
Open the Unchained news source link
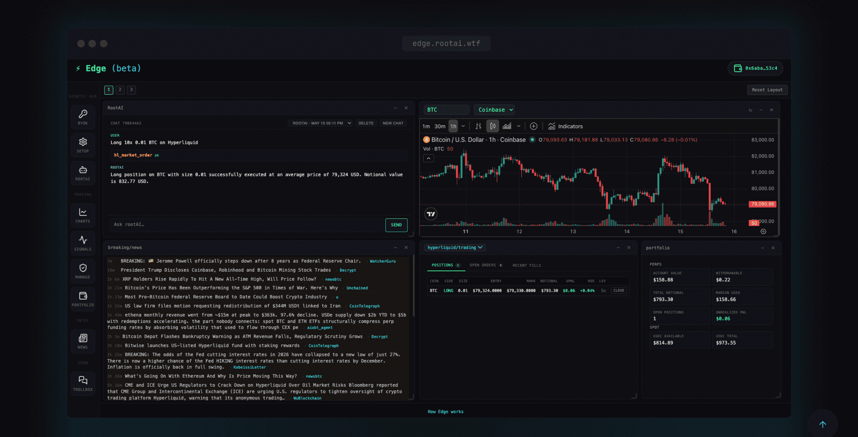[x=357, y=288]
